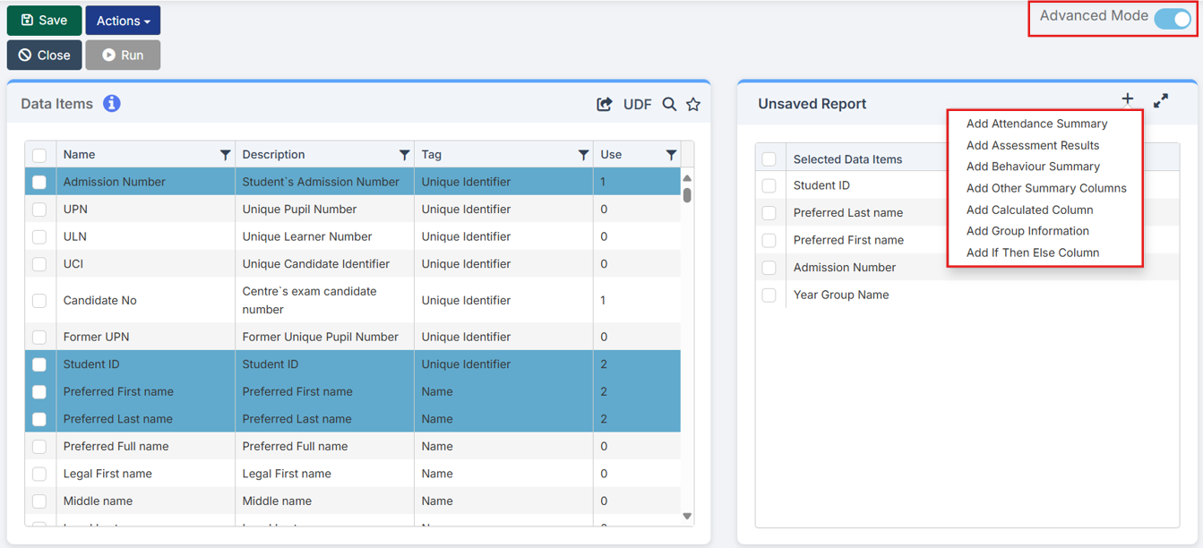Open the Description column filter
1203x548 pixels.
tap(404, 155)
